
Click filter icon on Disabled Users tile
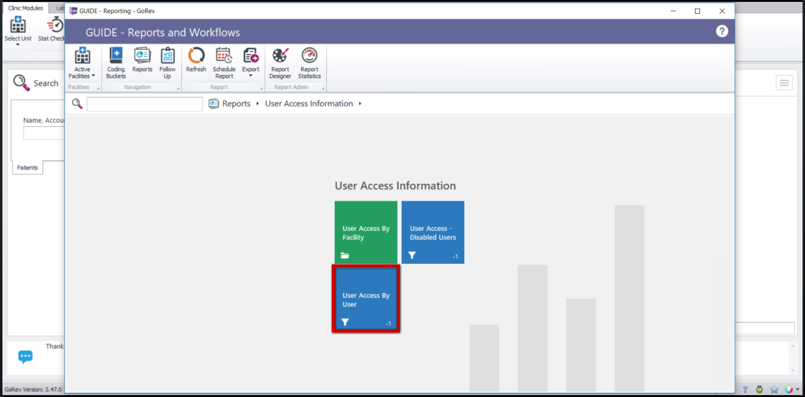tap(412, 255)
